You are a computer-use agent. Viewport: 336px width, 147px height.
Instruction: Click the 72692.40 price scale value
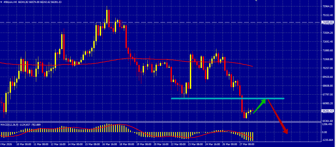pos(328,42)
